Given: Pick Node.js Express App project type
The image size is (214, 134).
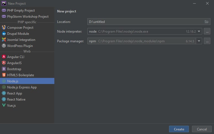Looking at the screenshot, I should 27,87.
